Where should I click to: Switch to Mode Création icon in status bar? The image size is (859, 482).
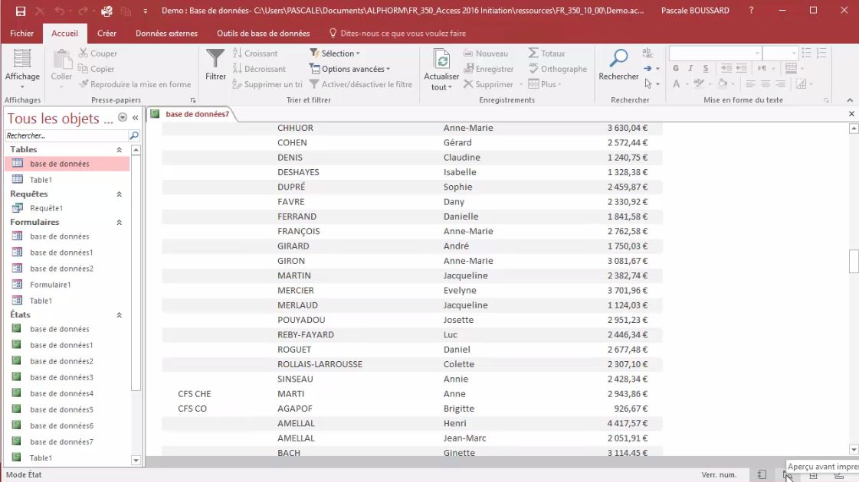[x=839, y=475]
